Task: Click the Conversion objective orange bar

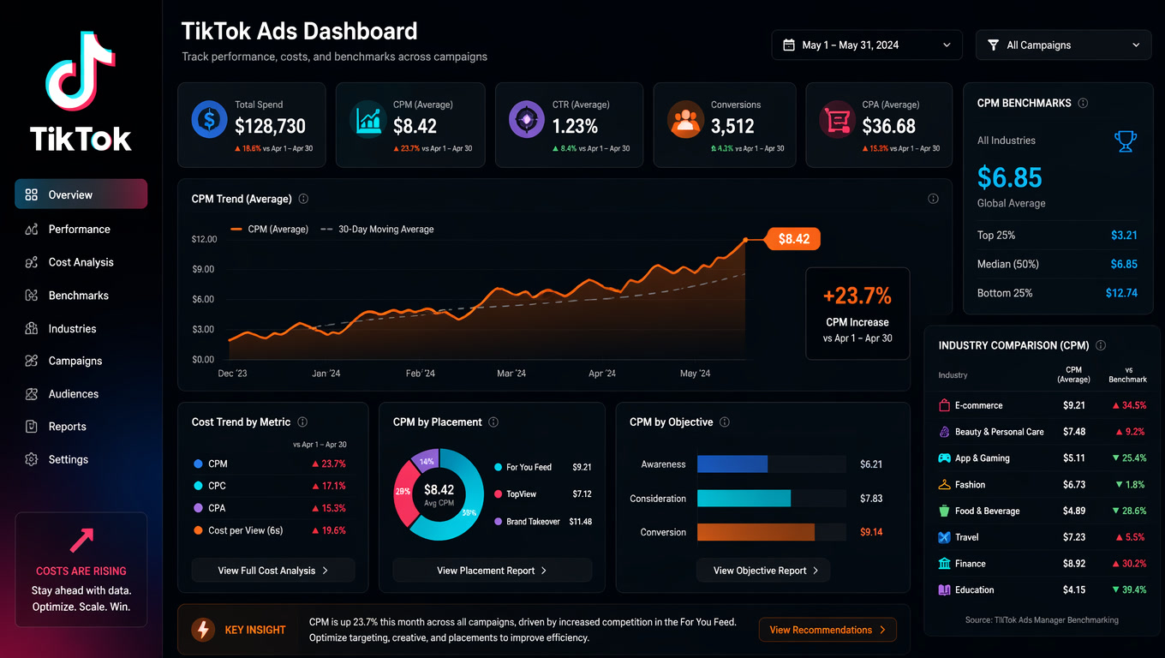Action: [756, 532]
